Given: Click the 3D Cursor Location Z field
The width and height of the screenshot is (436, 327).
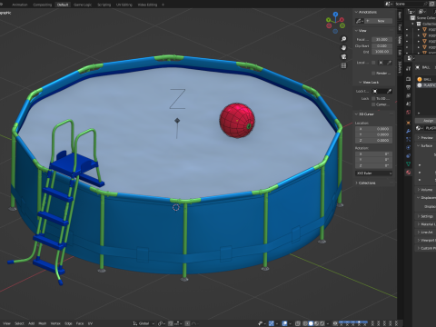Looking at the screenshot, I should [x=374, y=141].
